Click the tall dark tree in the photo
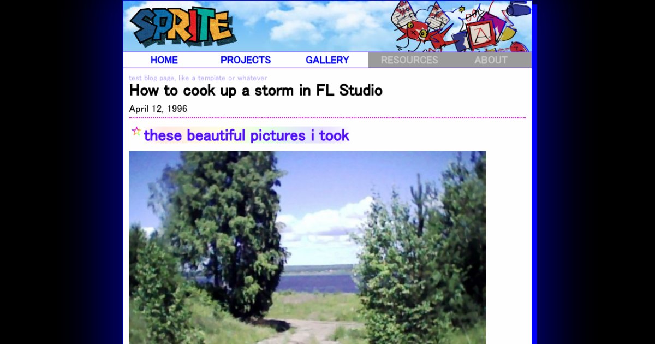The image size is (655, 344). (x=223, y=229)
